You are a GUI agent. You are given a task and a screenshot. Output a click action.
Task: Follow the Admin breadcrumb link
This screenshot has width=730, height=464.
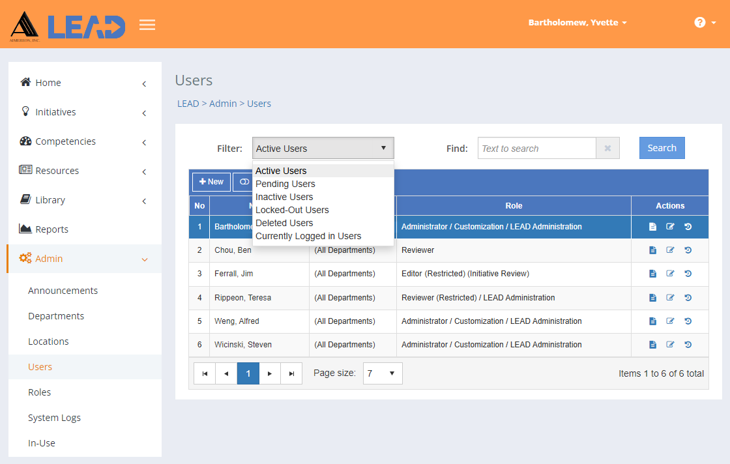point(223,104)
